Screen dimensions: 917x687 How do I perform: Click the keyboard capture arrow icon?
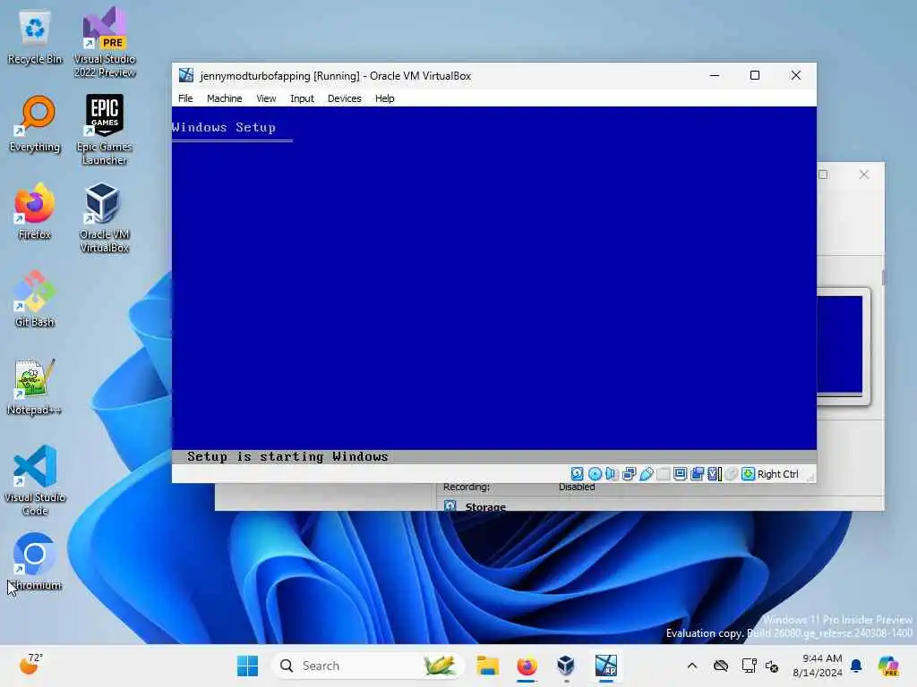coord(748,474)
